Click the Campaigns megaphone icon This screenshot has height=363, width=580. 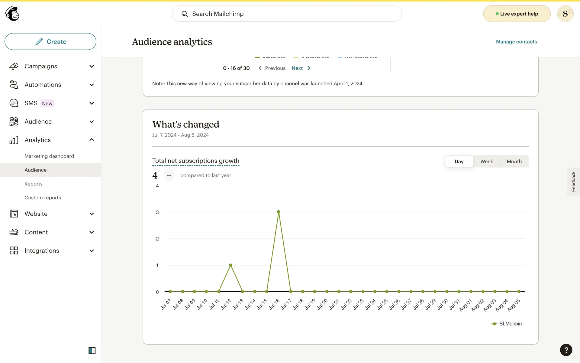[14, 66]
